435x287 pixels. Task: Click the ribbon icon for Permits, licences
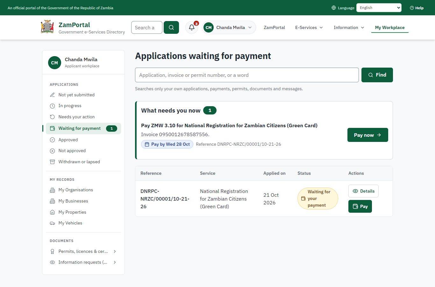pyautogui.click(x=53, y=251)
